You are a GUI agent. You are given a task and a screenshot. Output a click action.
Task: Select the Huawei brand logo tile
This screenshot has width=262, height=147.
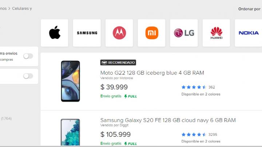216,33
